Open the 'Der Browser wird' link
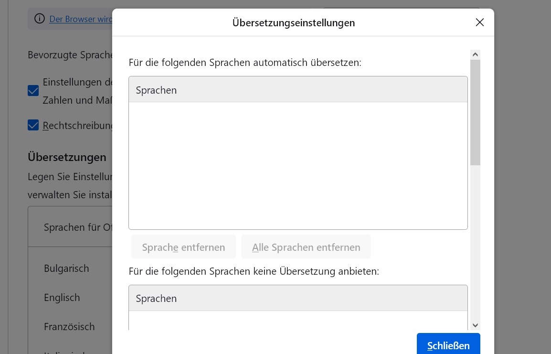Screen dimensions: 551x354 click(x=81, y=19)
